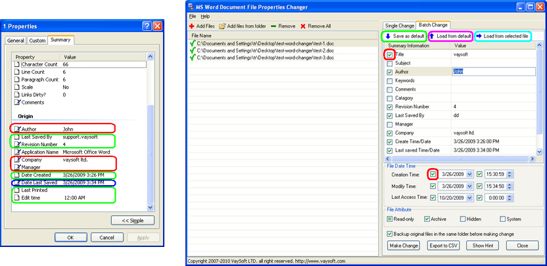
Task: Click the red Remove All icon
Action: (x=302, y=26)
